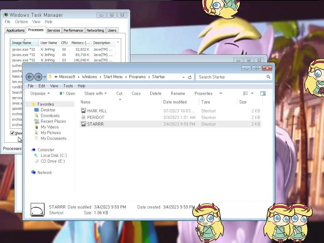This screenshot has width=324, height=243.
Task: Click the search magnifier icon
Action: (x=268, y=77)
